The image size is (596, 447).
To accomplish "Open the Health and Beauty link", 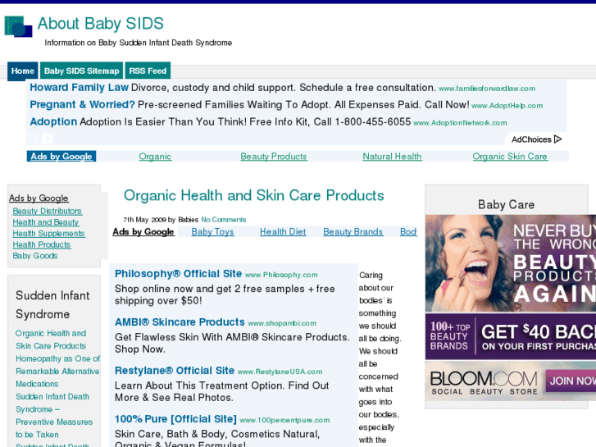I will [46, 222].
